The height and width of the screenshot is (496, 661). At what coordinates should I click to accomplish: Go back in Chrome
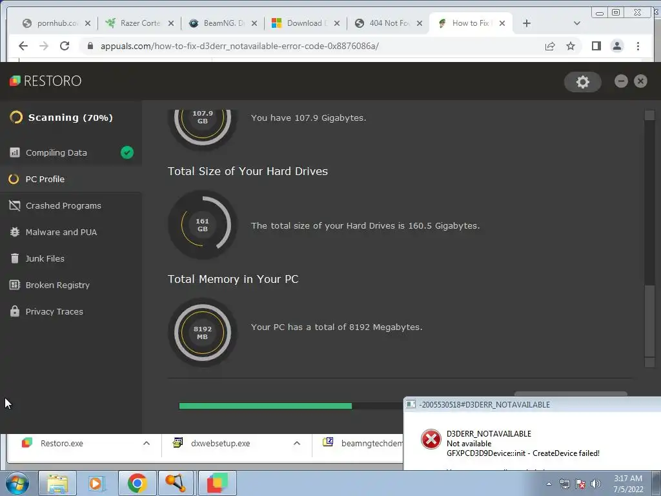23,46
